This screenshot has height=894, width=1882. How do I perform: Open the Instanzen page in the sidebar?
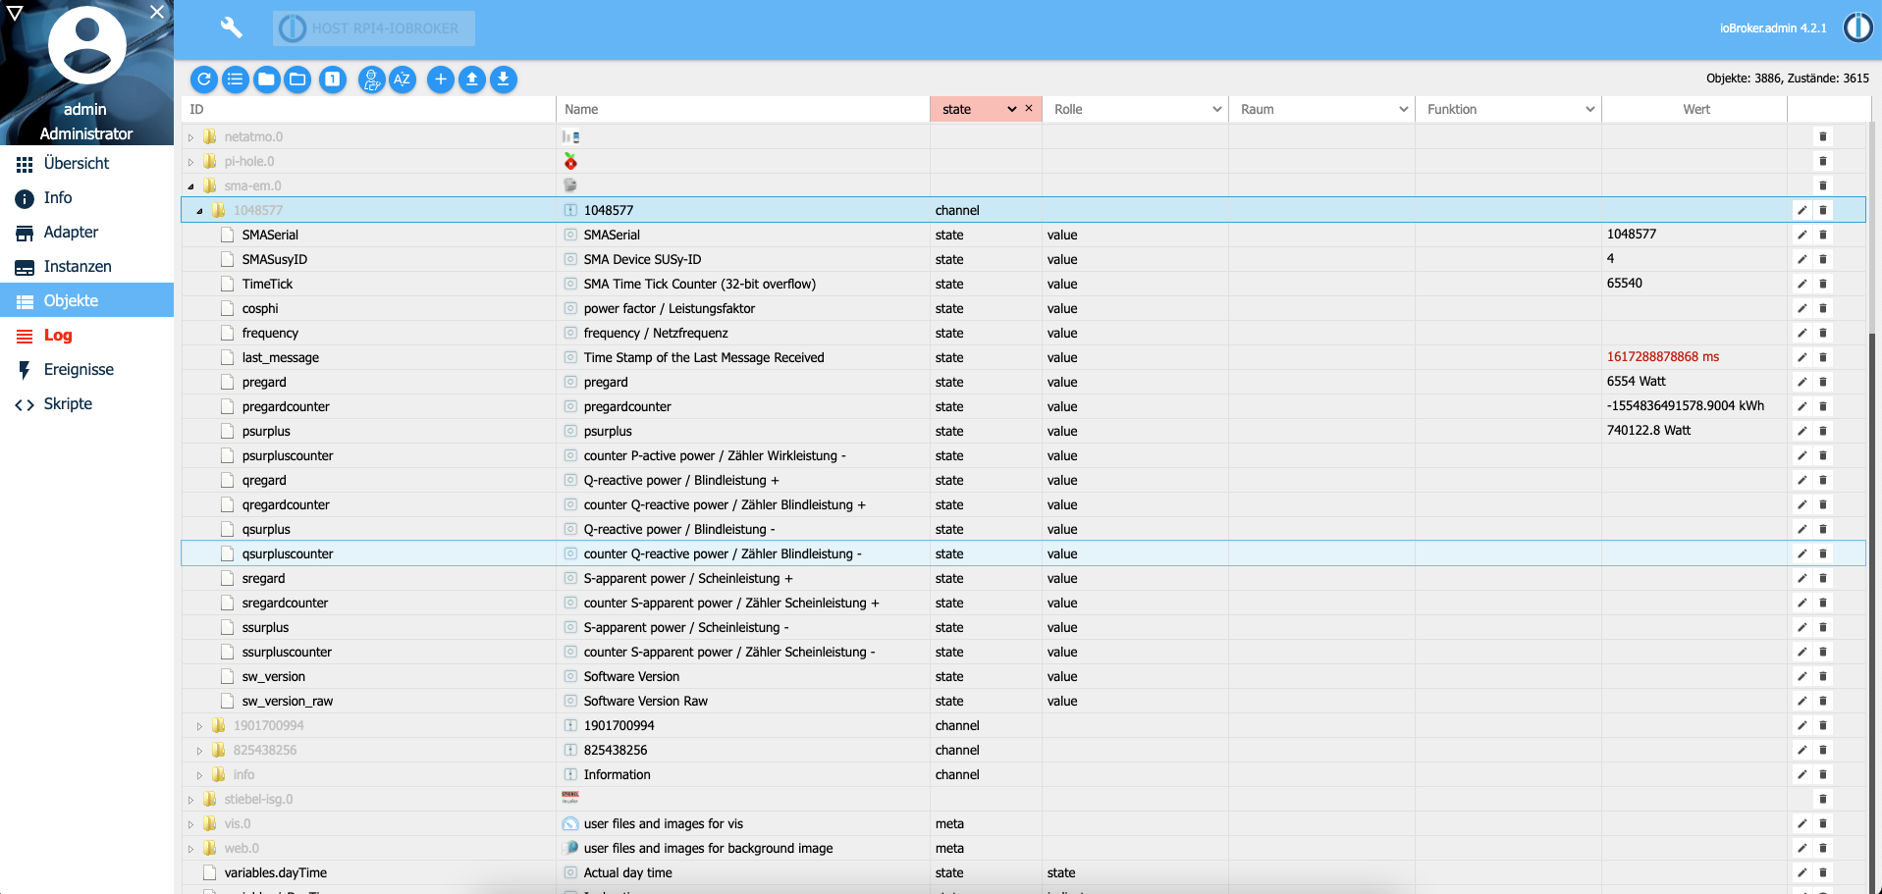[x=78, y=267]
